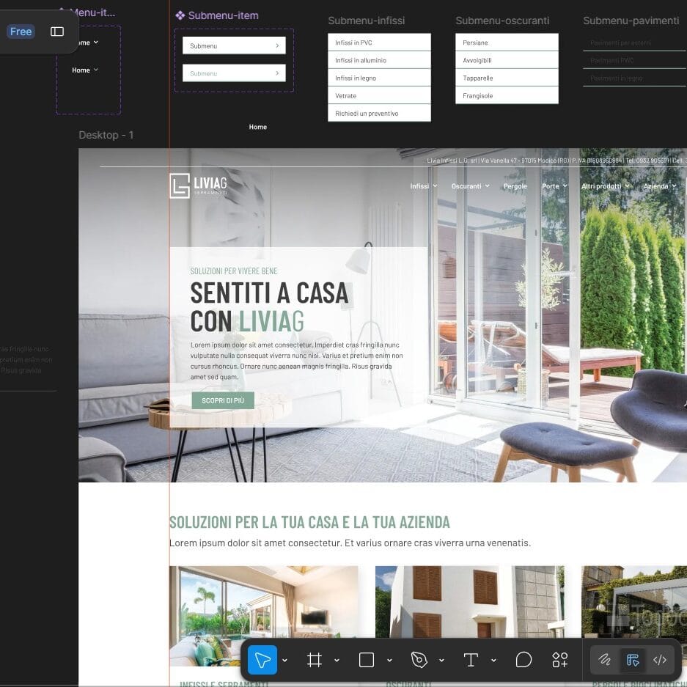Open Move tool options chevron
The width and height of the screenshot is (687, 687).
pyautogui.click(x=284, y=661)
